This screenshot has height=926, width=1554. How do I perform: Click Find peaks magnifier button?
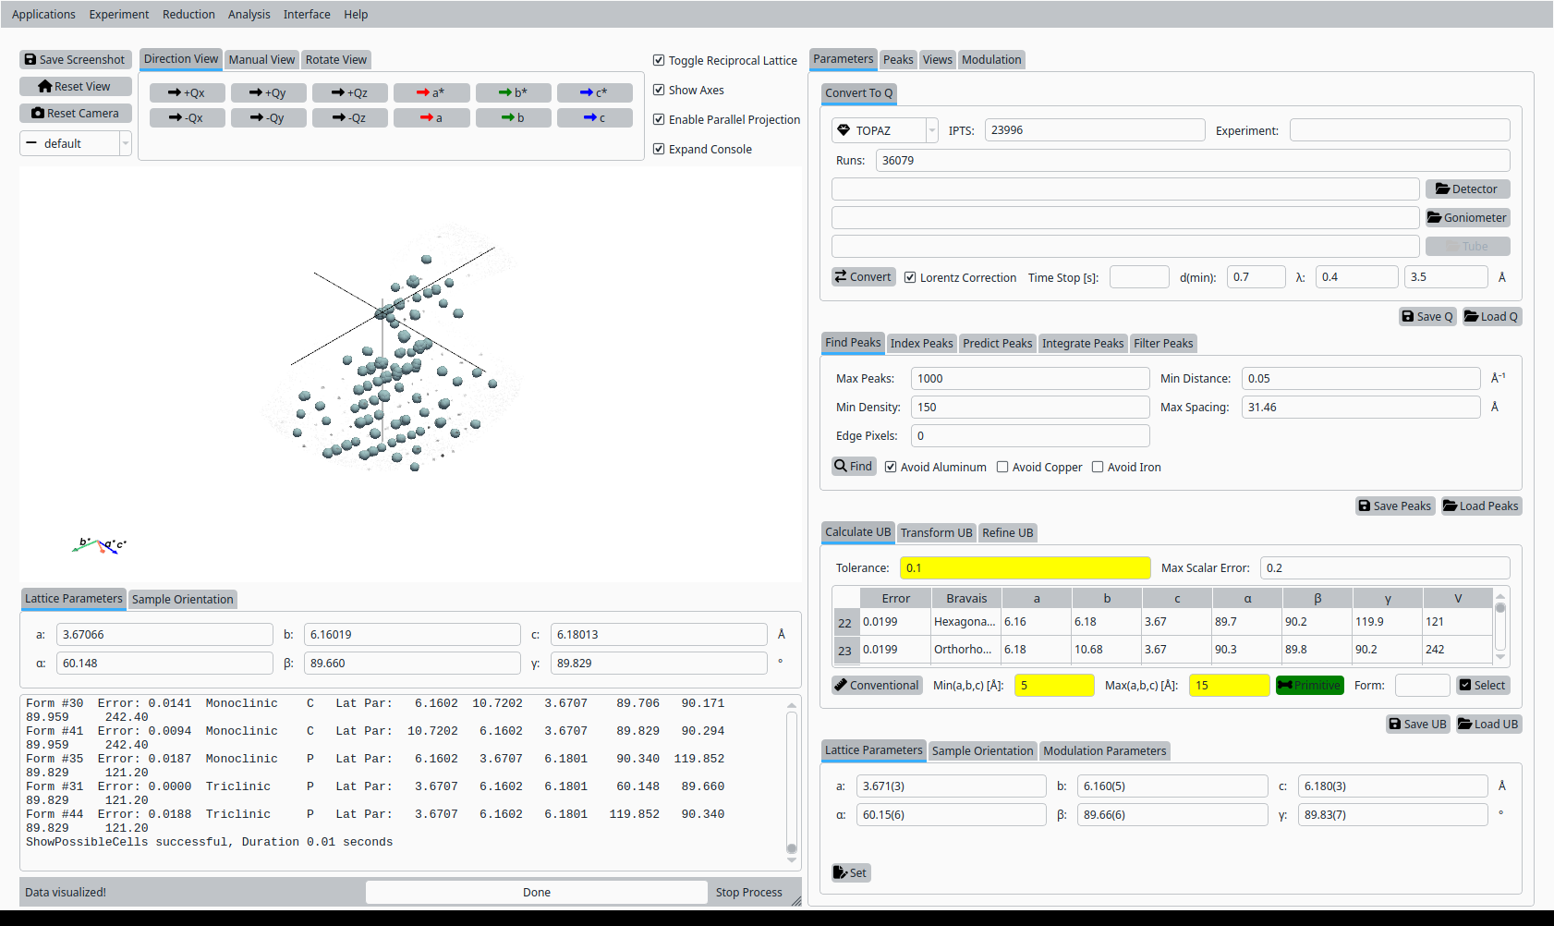tap(853, 467)
